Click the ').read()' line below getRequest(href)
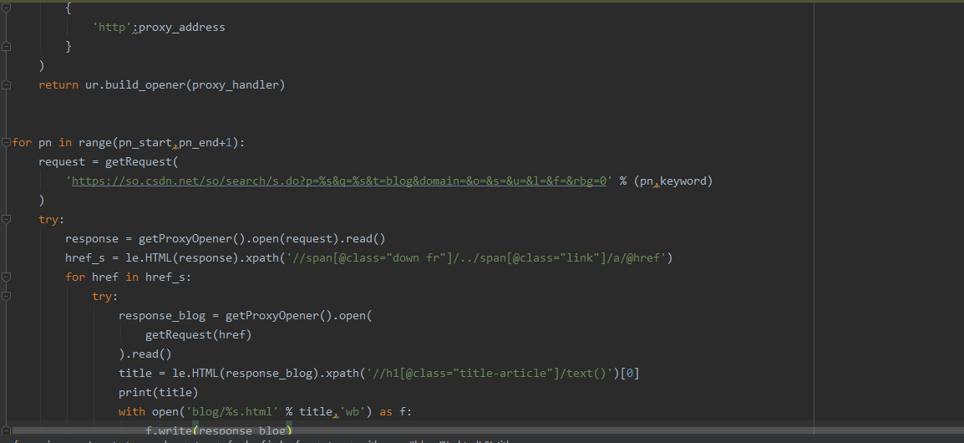The image size is (964, 443). click(x=145, y=354)
